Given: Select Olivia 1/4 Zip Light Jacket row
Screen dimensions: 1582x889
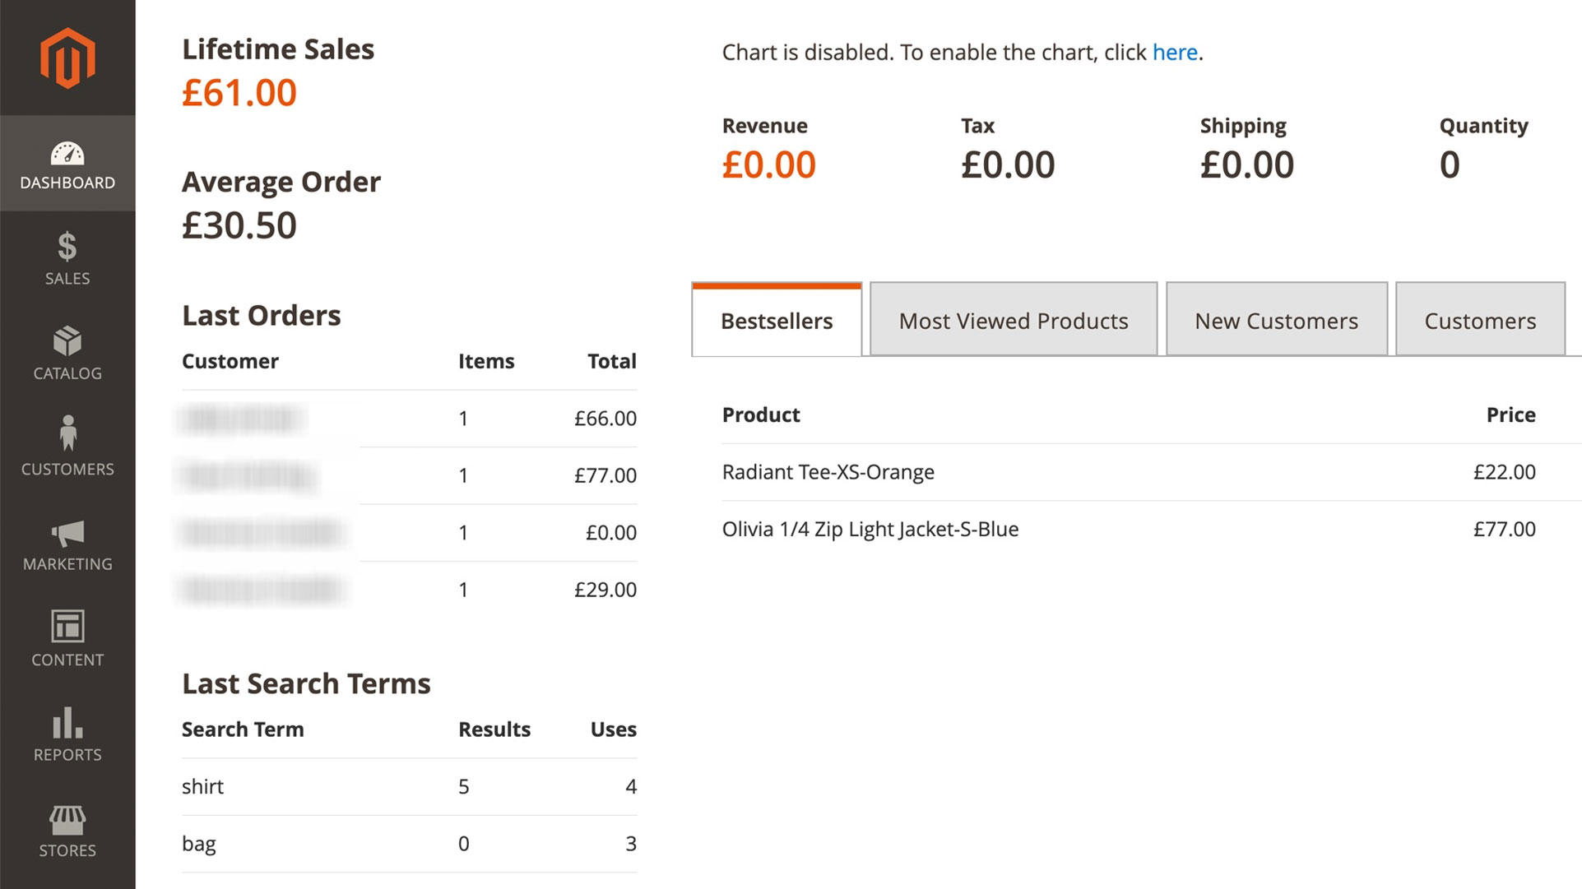Looking at the screenshot, I should tap(1129, 529).
